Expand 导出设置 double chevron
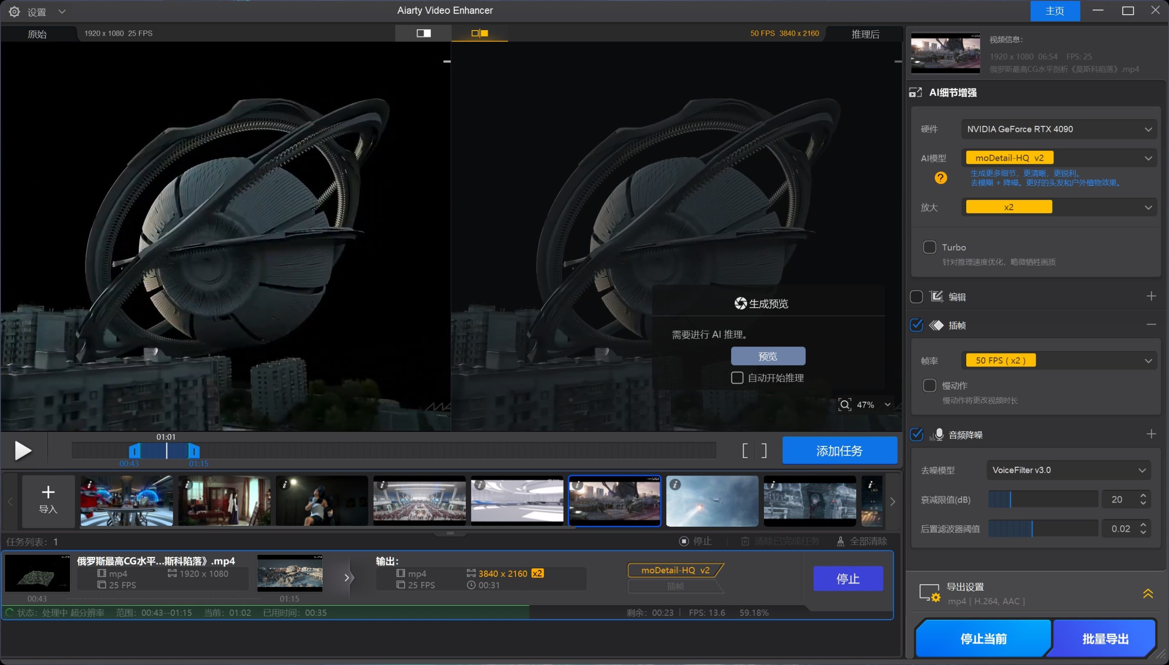The width and height of the screenshot is (1169, 665). pyautogui.click(x=1148, y=594)
